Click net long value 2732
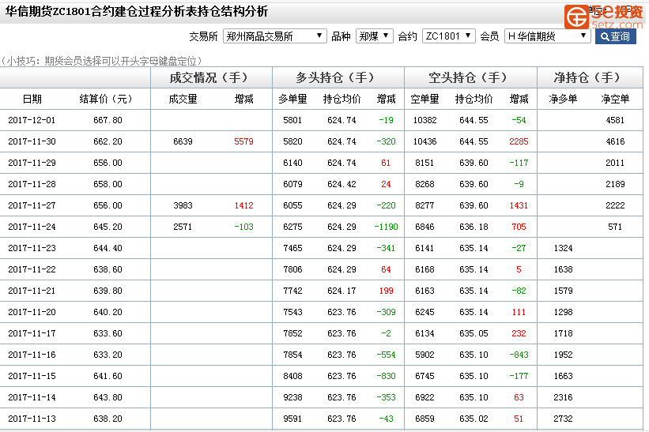649x432 pixels. 564,419
